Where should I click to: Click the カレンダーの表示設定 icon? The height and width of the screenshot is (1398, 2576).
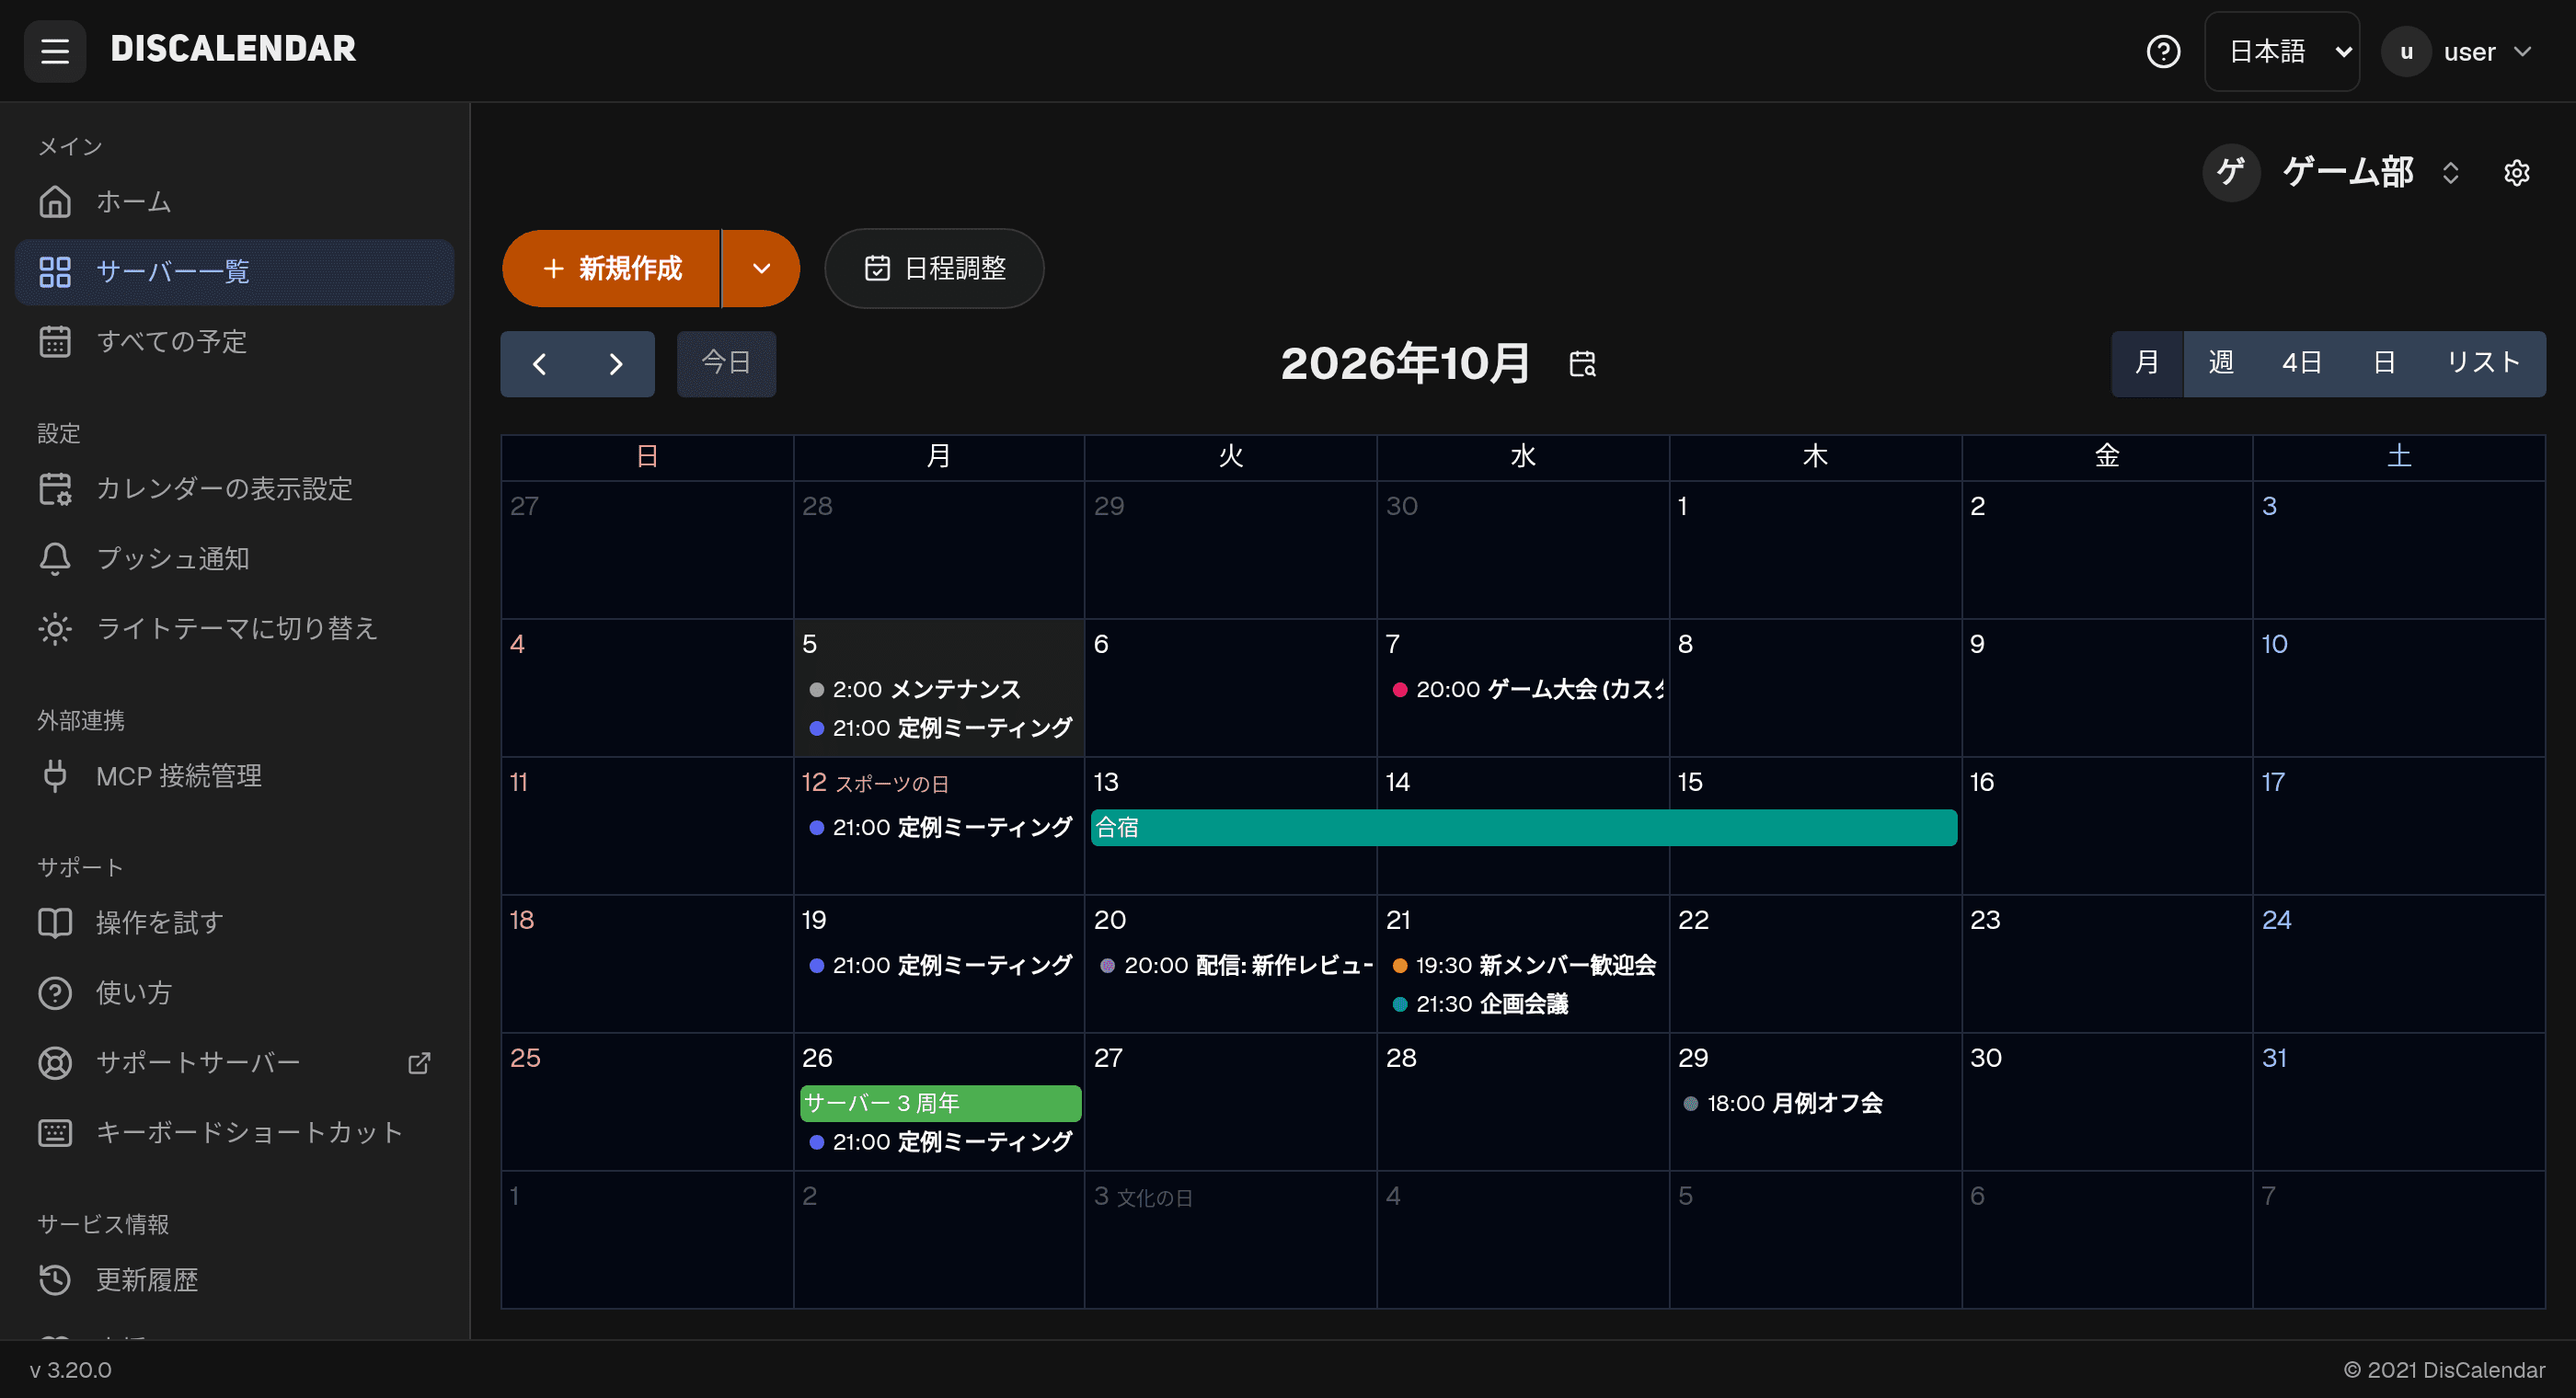click(x=55, y=489)
